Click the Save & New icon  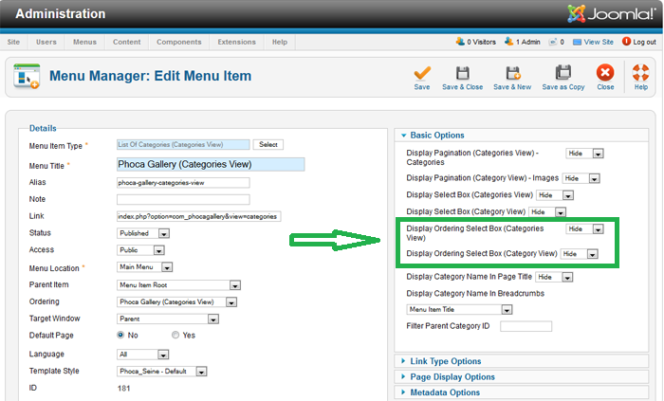[513, 73]
